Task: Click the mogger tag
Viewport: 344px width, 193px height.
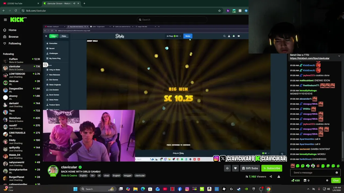Action: pos(128,176)
